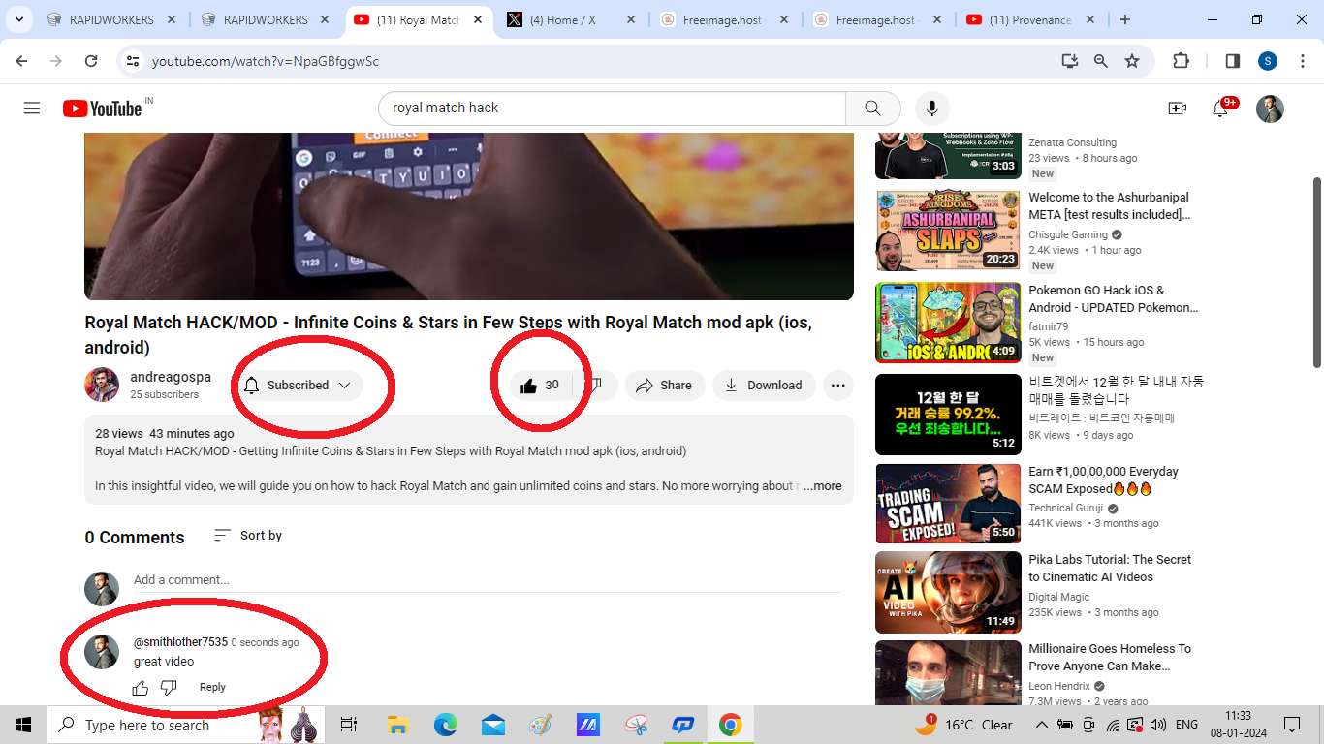Show hidden system tray icons

click(1041, 725)
